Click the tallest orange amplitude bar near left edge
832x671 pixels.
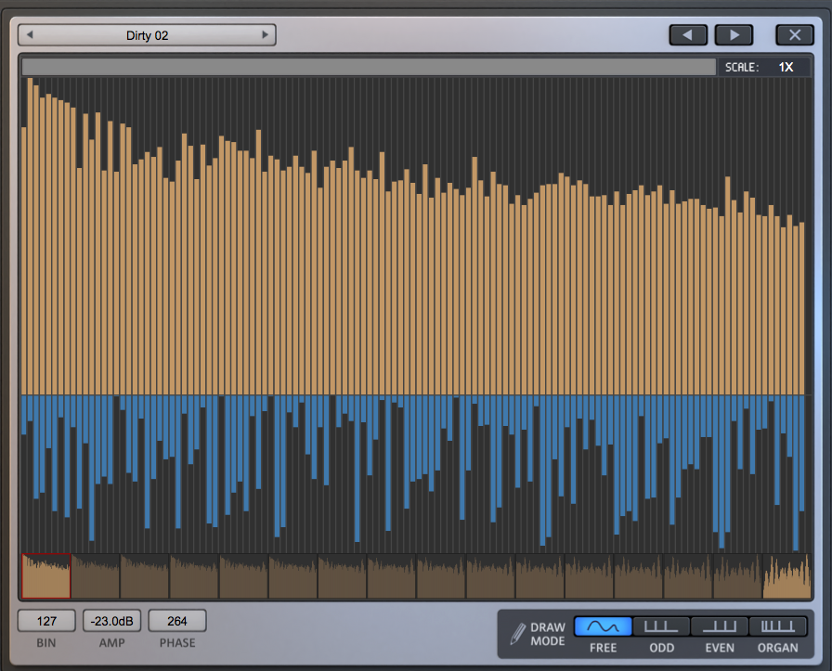tap(31, 236)
